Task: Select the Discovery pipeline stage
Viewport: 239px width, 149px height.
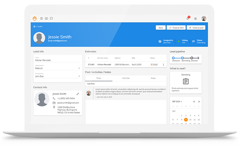Action: 173,58
